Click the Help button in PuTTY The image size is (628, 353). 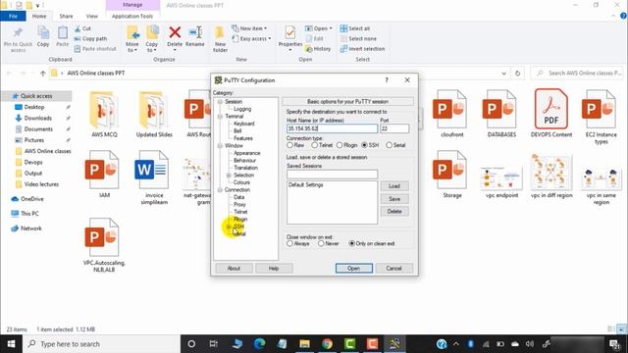click(x=274, y=268)
